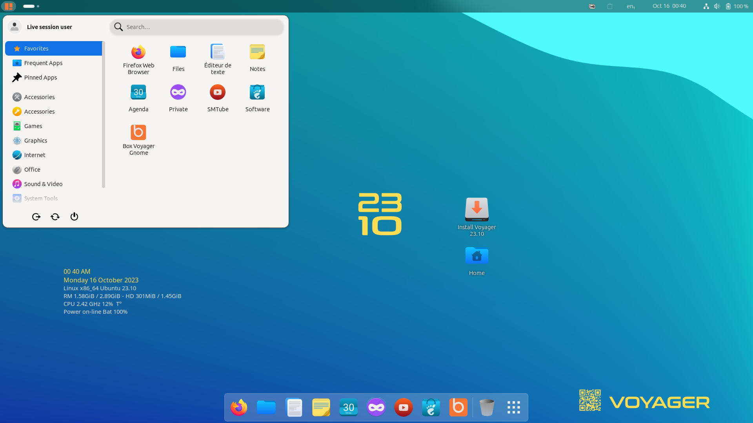
Task: Open the Home folder on desktop
Action: point(477,261)
